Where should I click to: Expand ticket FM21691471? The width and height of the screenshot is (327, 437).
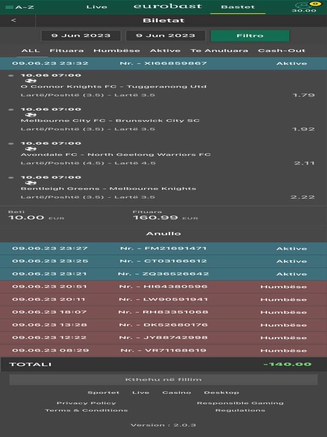coord(163,248)
